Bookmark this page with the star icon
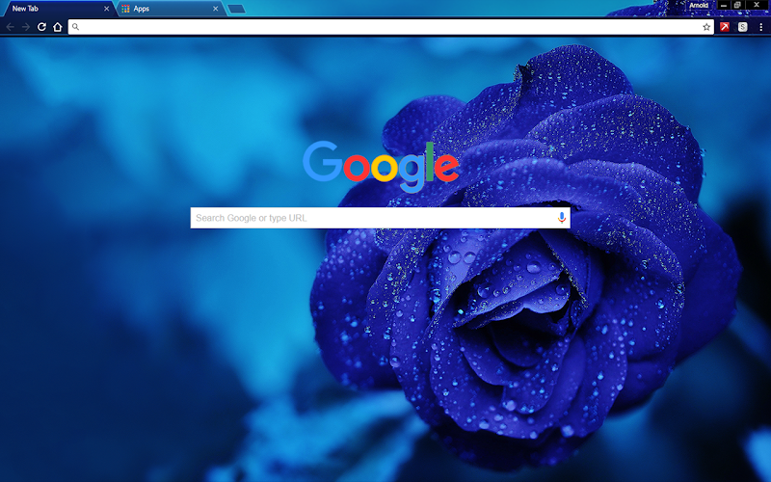Screen dimensions: 771x482 click(x=706, y=27)
